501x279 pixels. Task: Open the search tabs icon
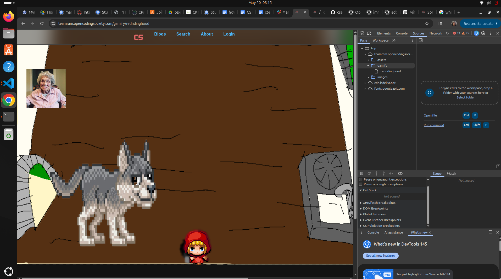coord(440,24)
